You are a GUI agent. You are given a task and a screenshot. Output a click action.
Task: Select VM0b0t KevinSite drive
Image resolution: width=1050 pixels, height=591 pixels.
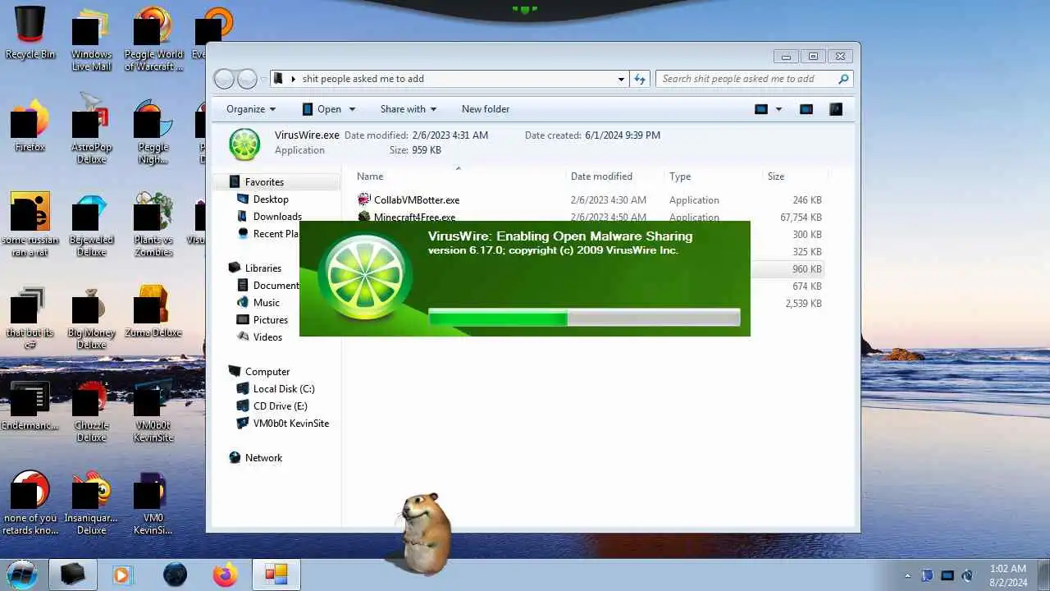pyautogui.click(x=290, y=423)
